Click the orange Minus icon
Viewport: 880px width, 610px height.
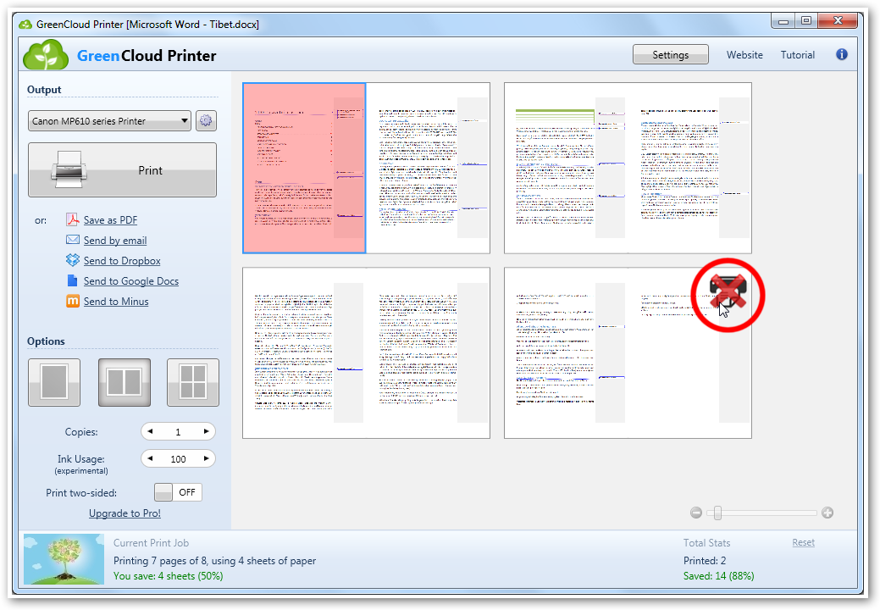pos(72,301)
